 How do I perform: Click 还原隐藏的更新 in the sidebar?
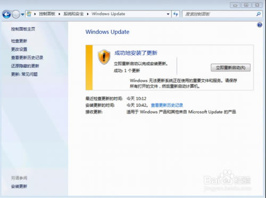pos(25,66)
